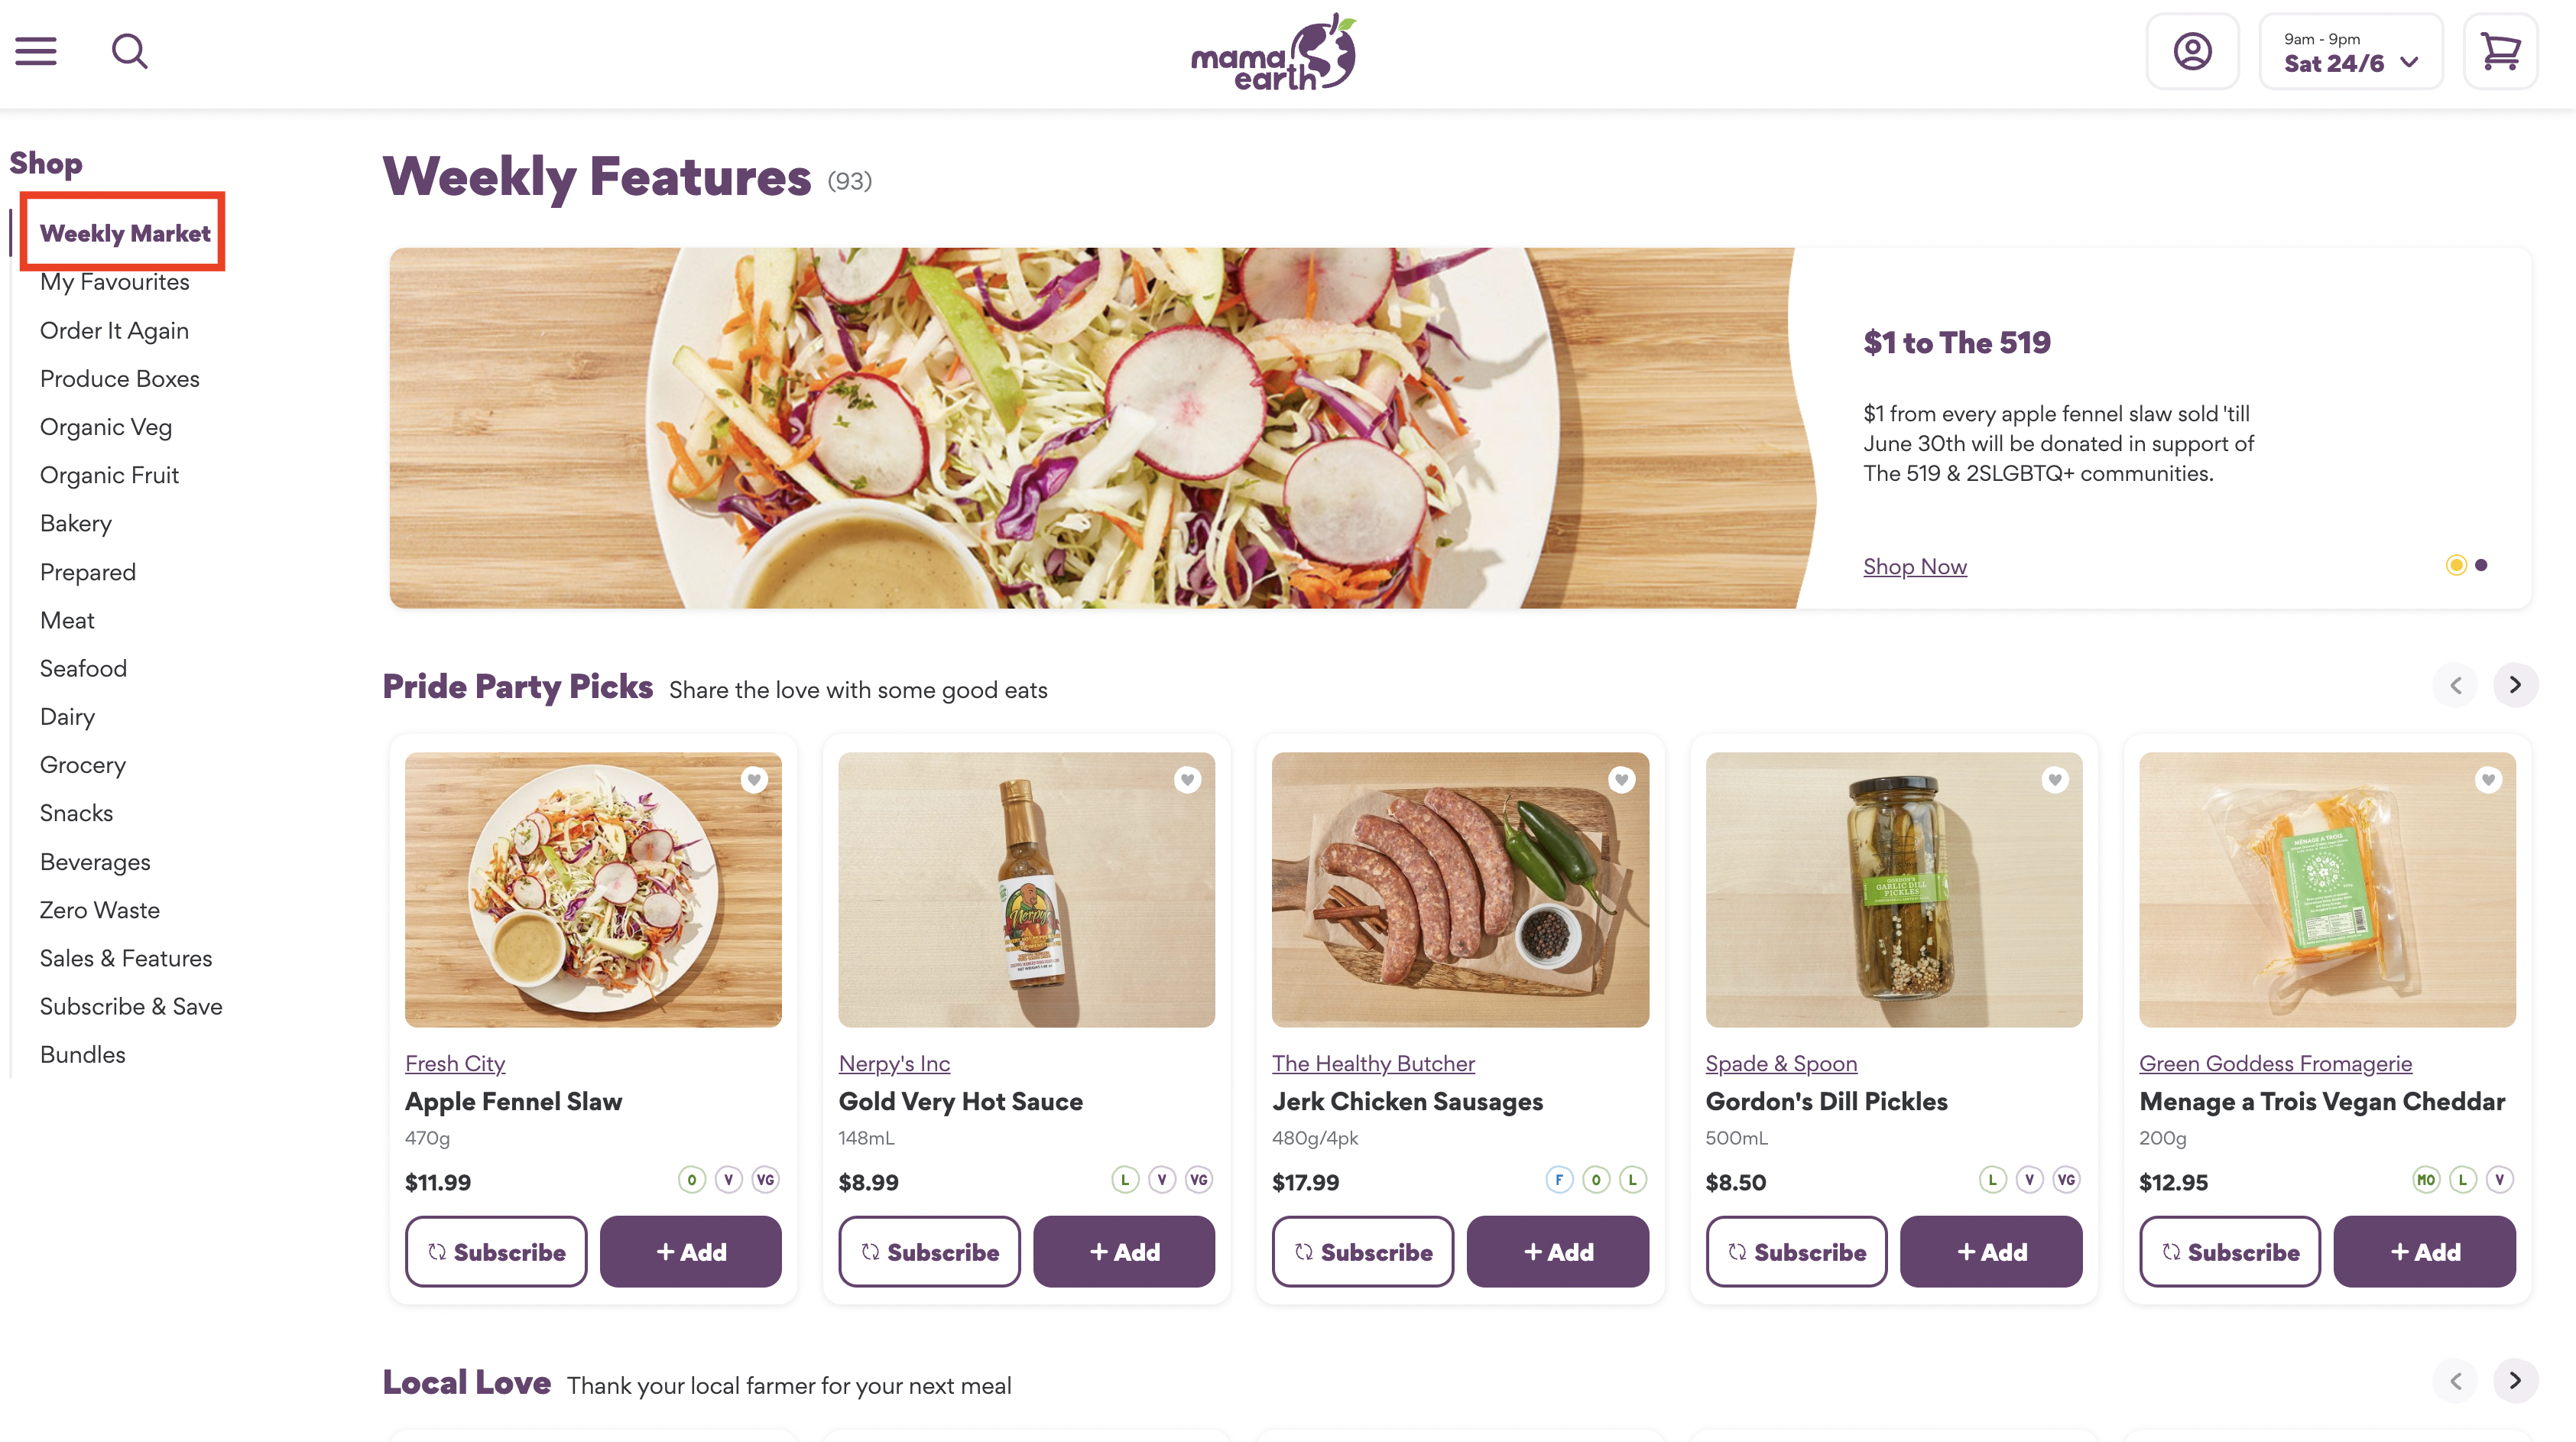Click the Mama Earth logo

(x=1273, y=52)
